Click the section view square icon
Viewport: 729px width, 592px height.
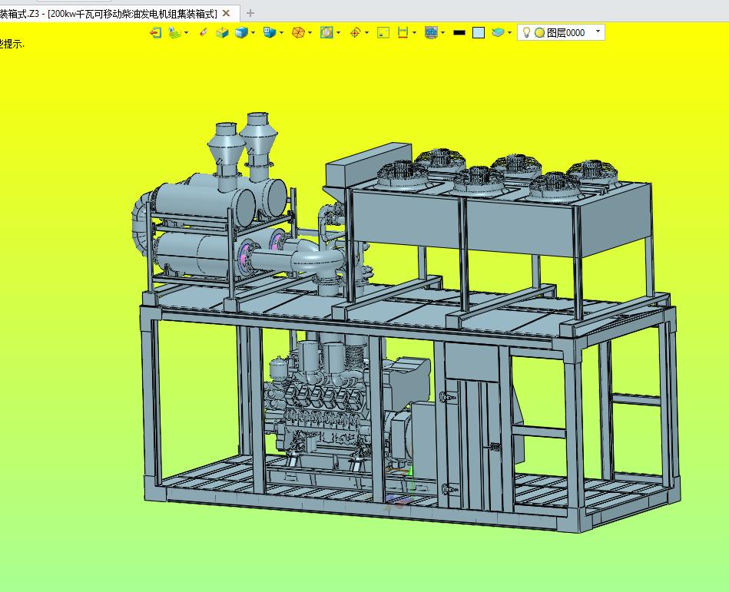326,32
